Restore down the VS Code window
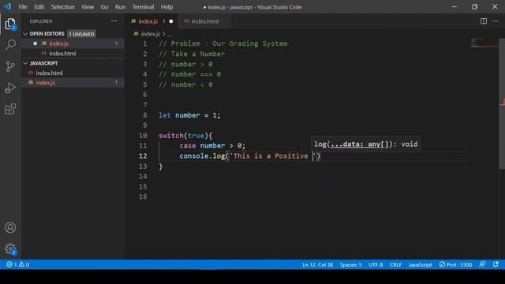Viewport: 505px width, 284px height. tap(474, 7)
